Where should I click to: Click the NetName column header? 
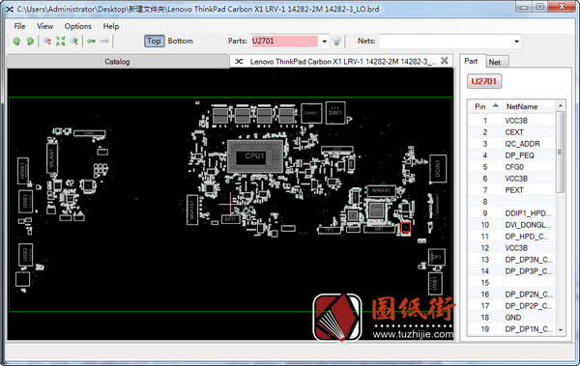pos(522,106)
